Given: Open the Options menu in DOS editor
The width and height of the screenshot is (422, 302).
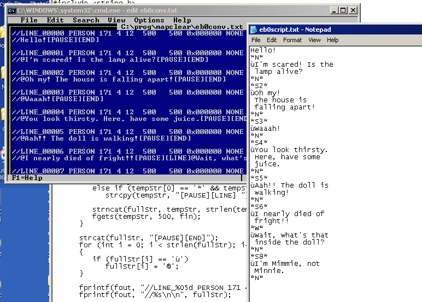Looking at the screenshot, I should [149, 20].
